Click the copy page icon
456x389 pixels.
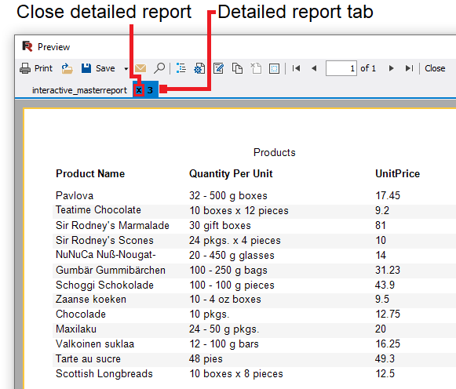237,68
